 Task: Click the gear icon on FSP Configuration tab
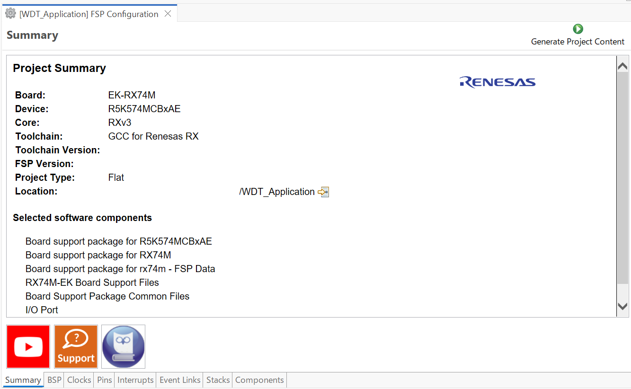click(10, 14)
